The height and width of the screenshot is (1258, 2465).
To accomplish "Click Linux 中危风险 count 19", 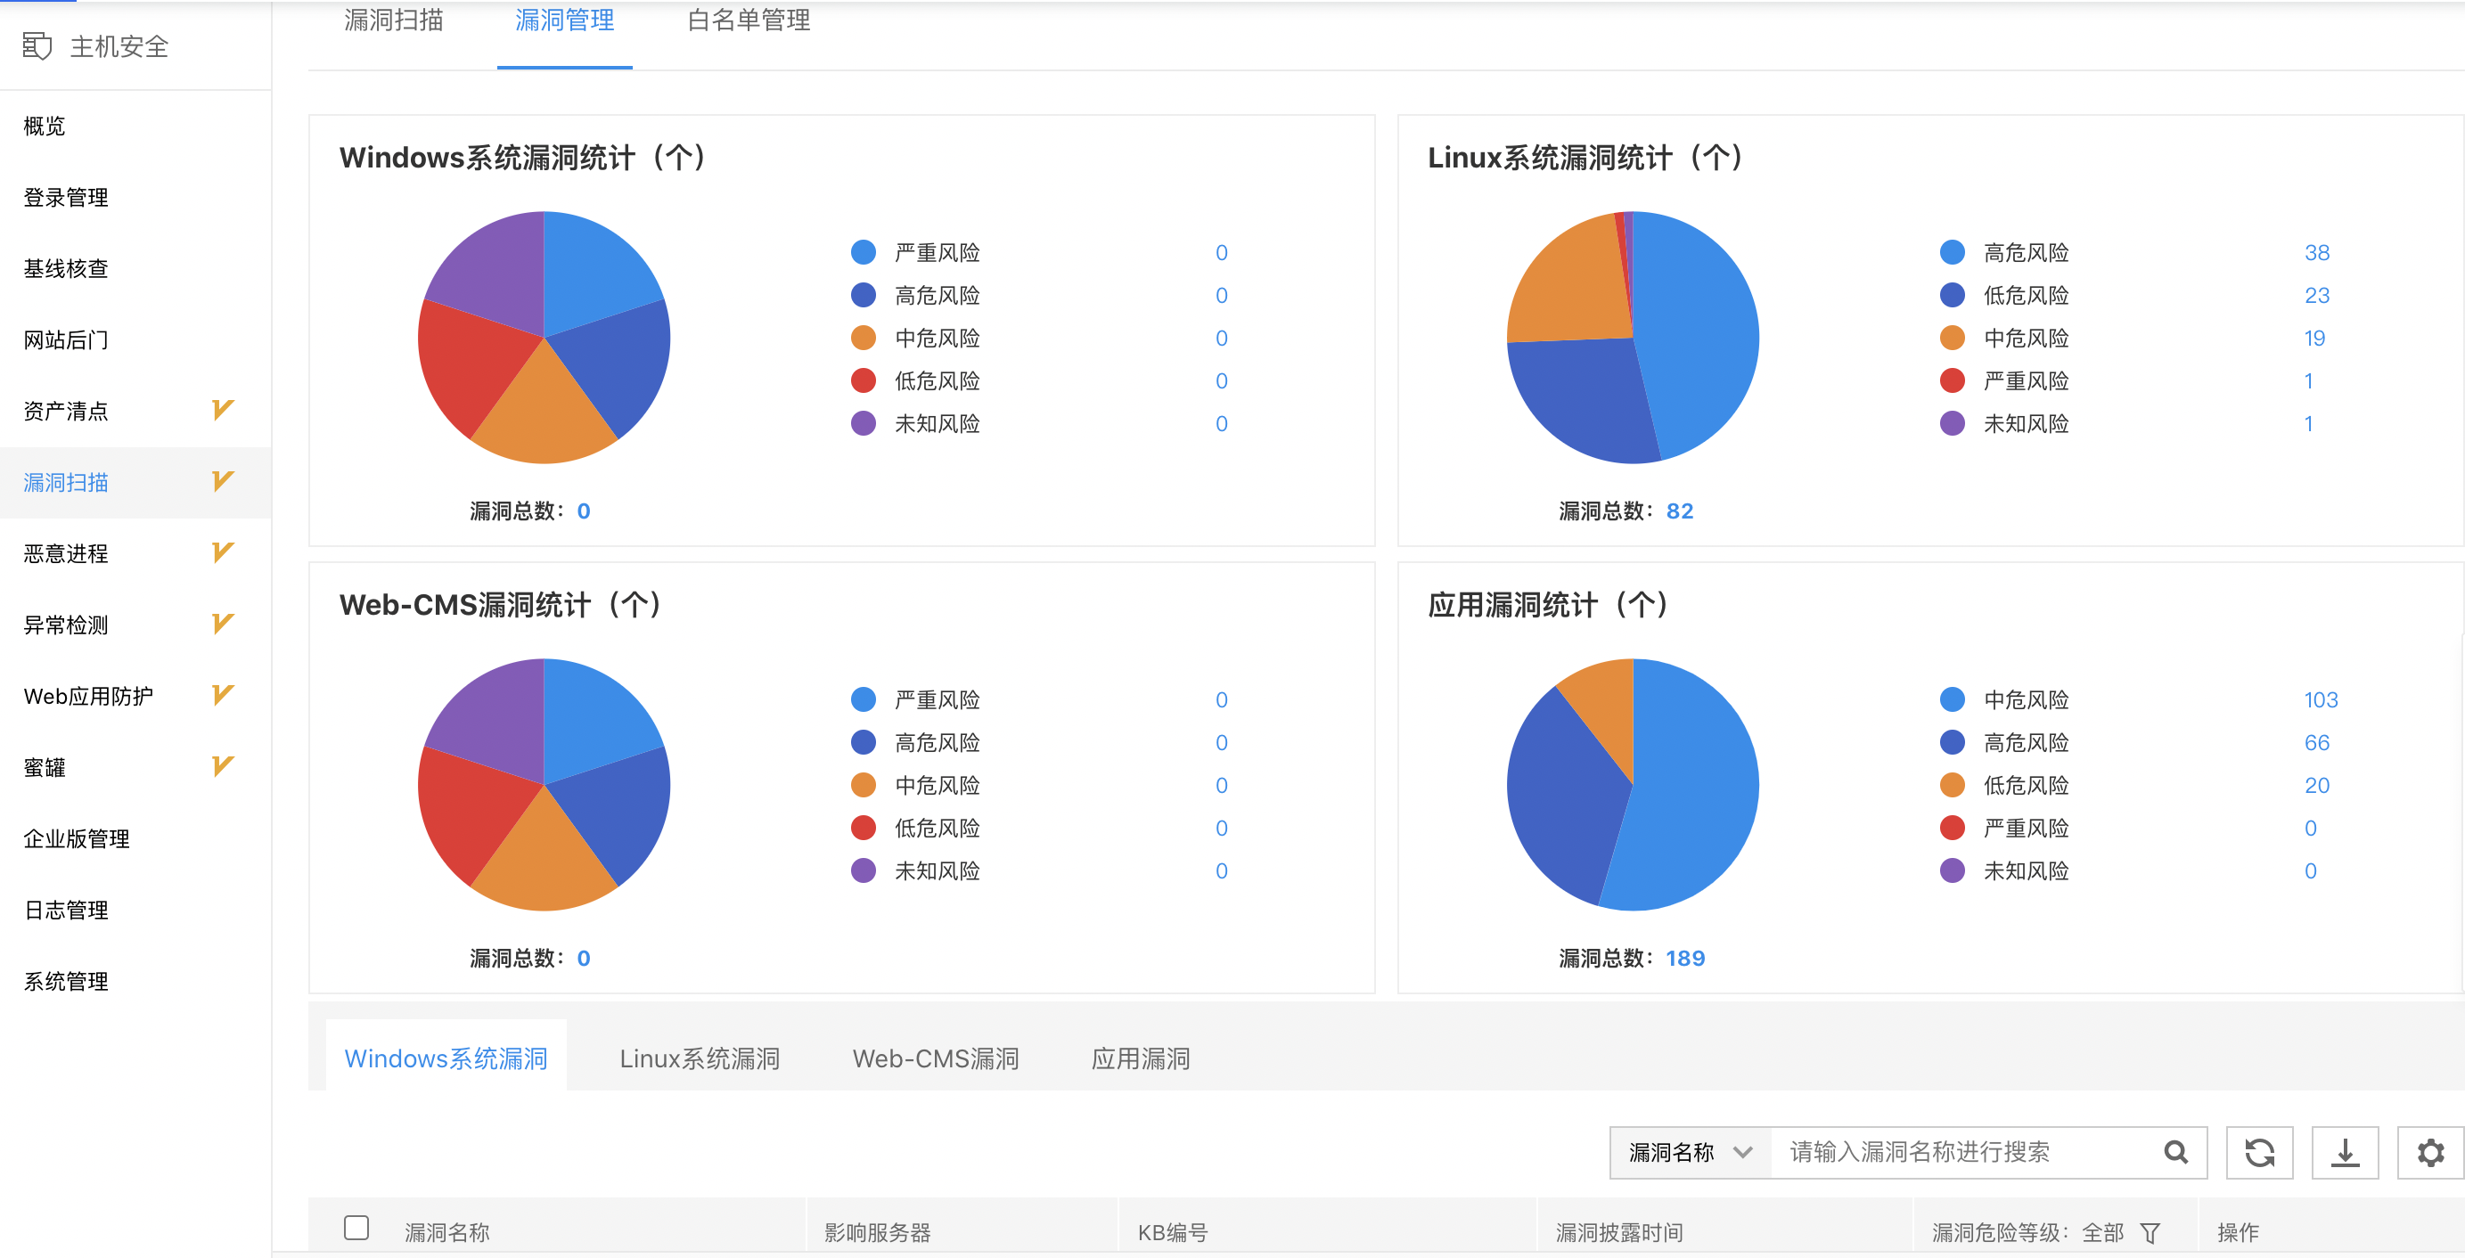I will pos(2313,338).
